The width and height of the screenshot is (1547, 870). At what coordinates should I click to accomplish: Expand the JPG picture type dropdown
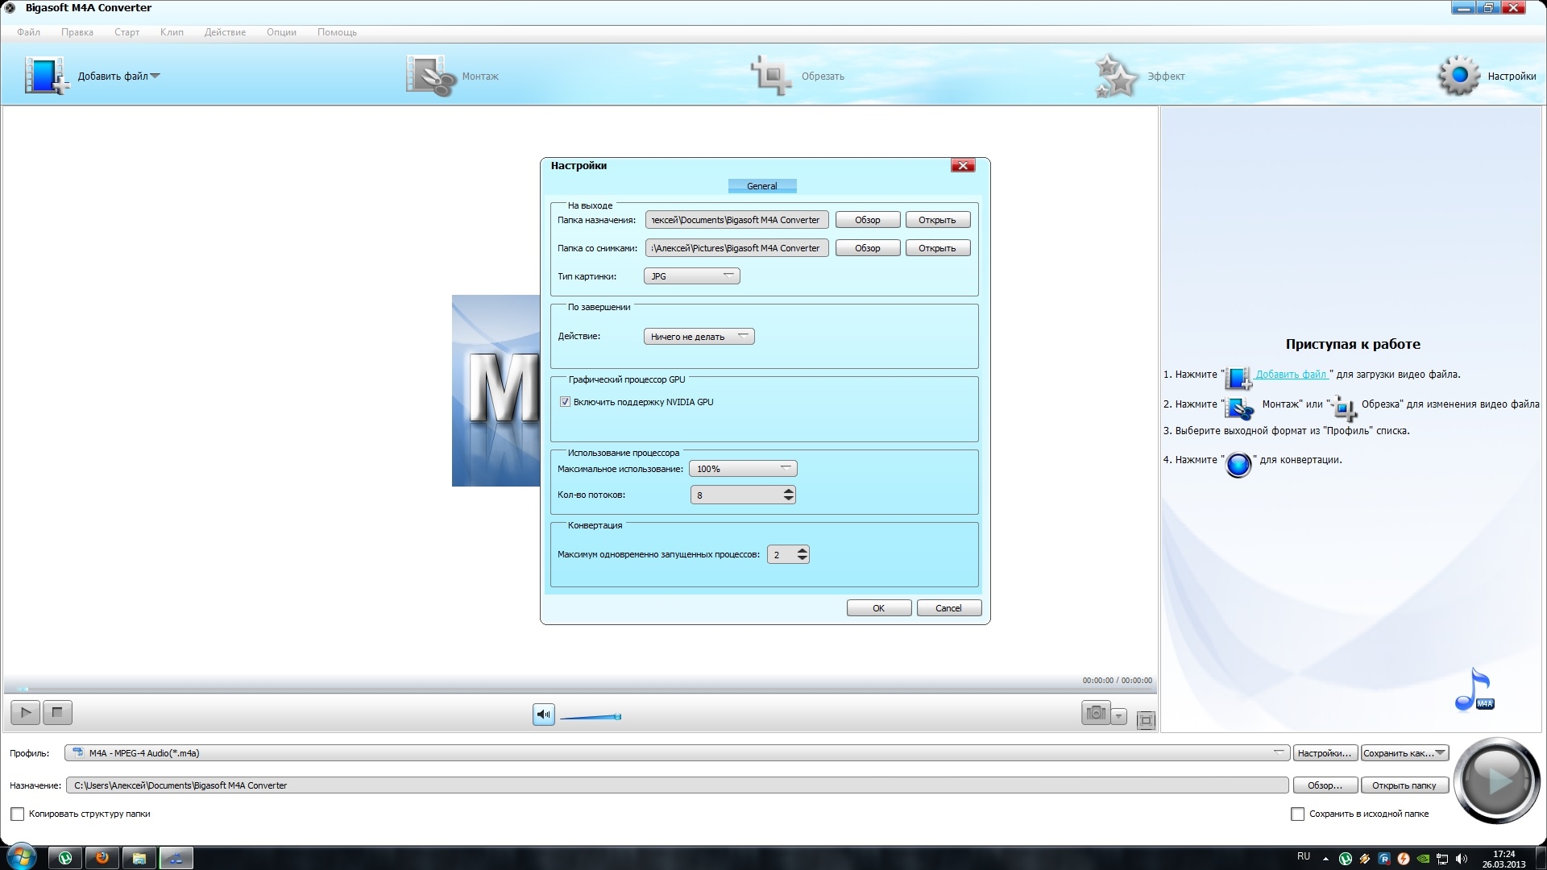pos(691,276)
